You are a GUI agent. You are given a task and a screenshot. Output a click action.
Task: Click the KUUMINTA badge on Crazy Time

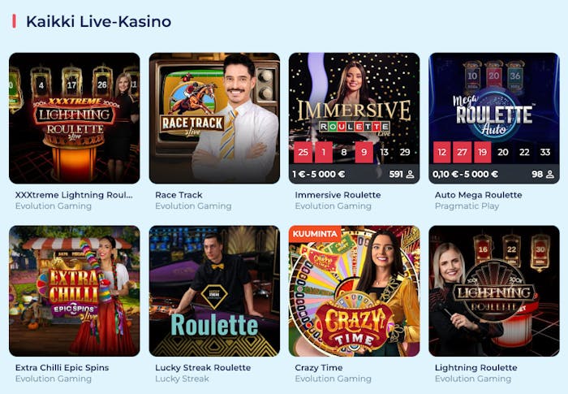click(x=315, y=234)
